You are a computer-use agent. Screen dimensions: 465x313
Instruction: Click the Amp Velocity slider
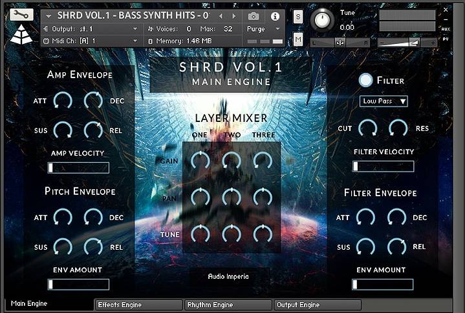(78, 168)
